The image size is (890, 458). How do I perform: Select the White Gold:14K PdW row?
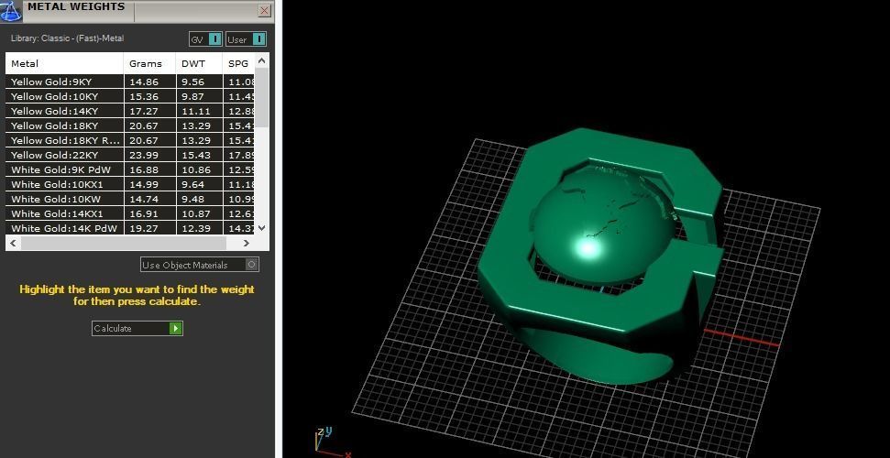(130, 228)
